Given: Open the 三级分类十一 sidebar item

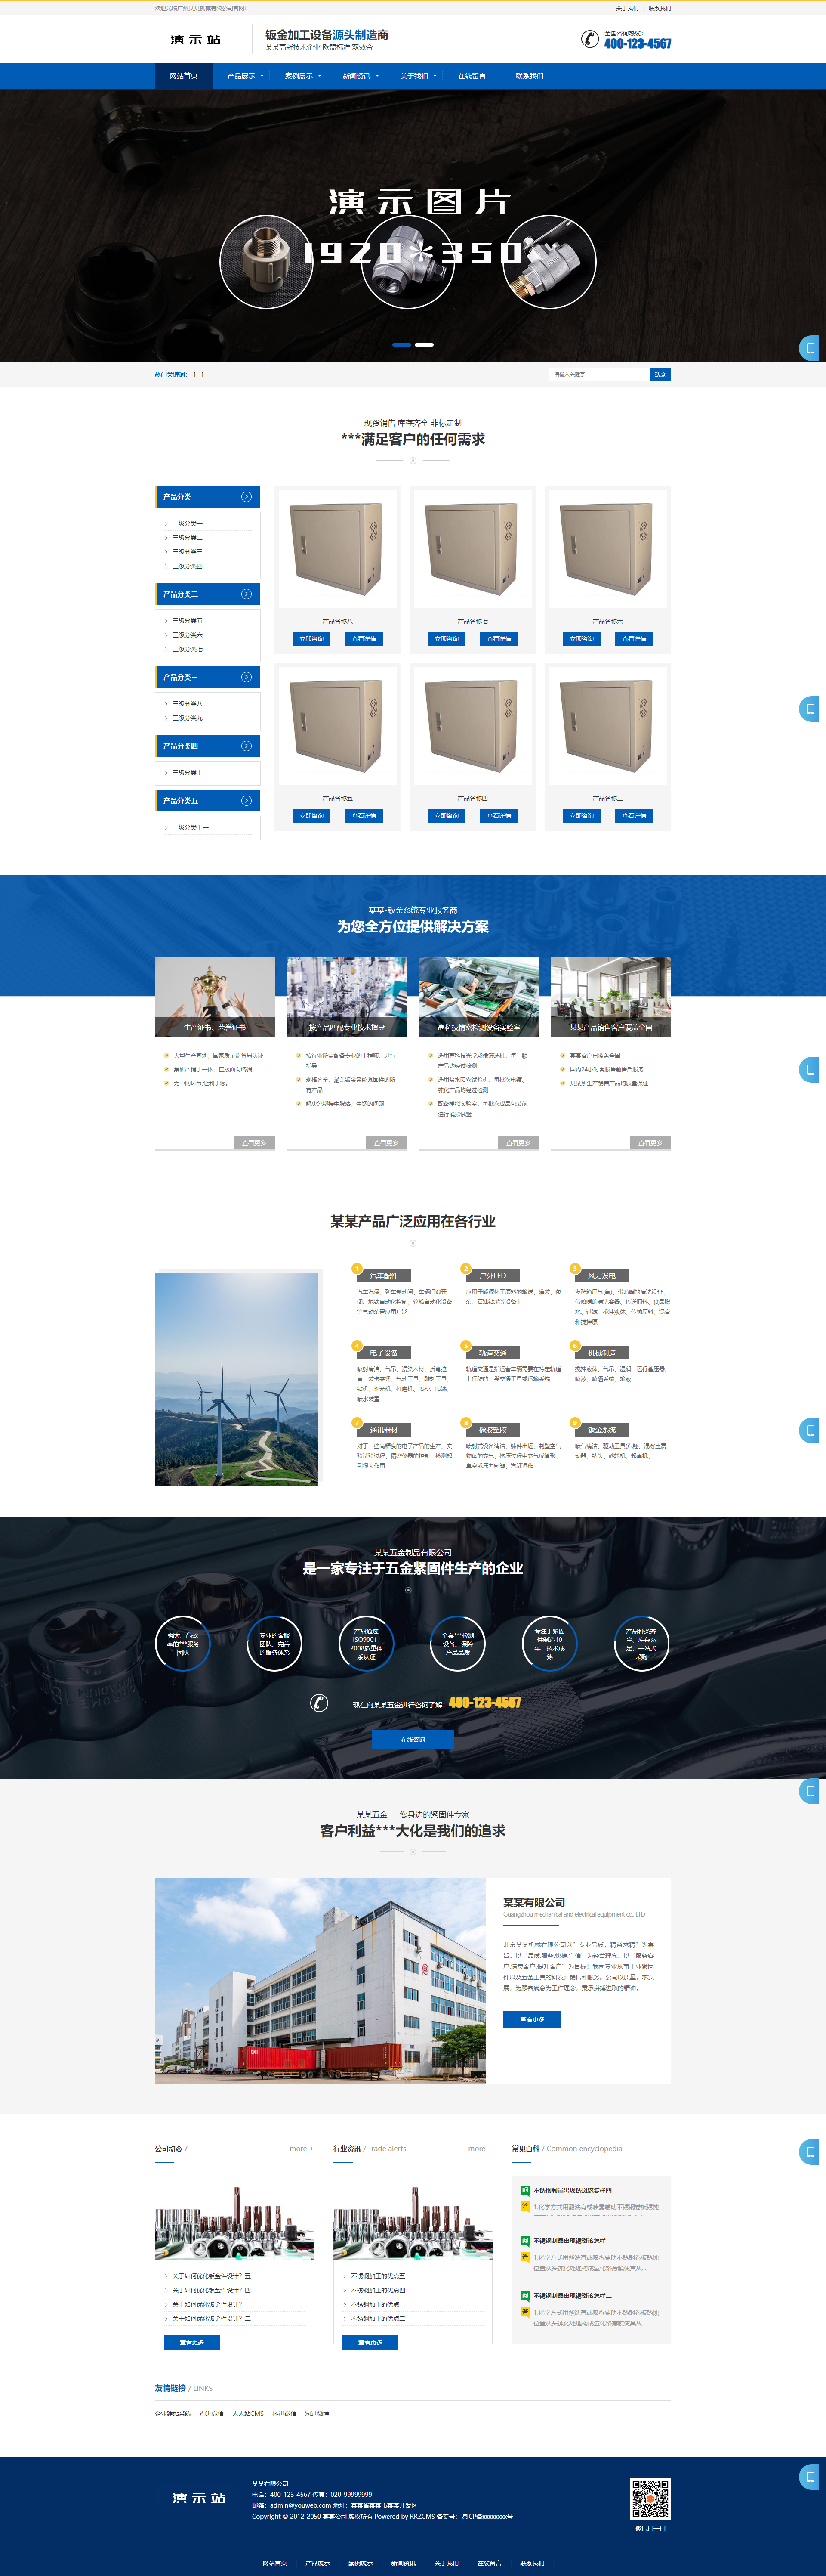Looking at the screenshot, I should 190,828.
